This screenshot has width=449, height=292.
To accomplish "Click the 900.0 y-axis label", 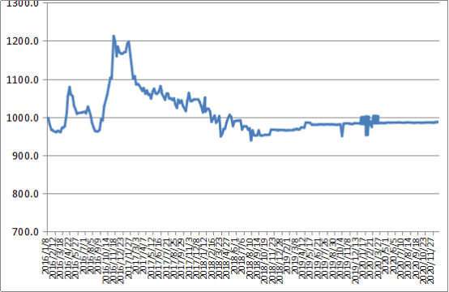I will [x=25, y=157].
